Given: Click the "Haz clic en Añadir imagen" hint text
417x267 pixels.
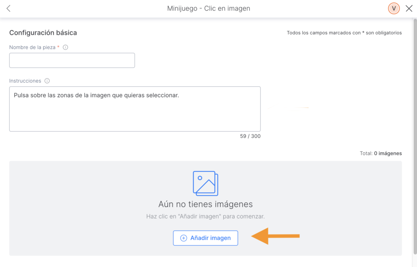Looking at the screenshot, I should pos(205,217).
